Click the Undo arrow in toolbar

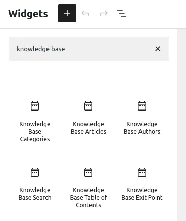coord(85,13)
